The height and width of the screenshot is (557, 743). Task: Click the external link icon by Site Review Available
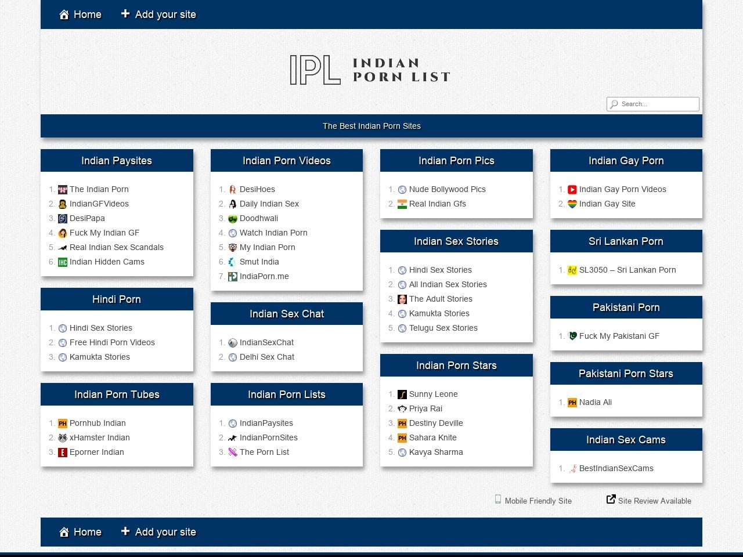click(x=611, y=499)
